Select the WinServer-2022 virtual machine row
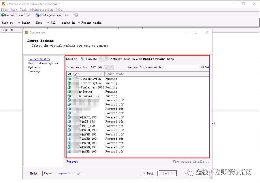Viewport: 260px width, 183px height. click(x=138, y=87)
